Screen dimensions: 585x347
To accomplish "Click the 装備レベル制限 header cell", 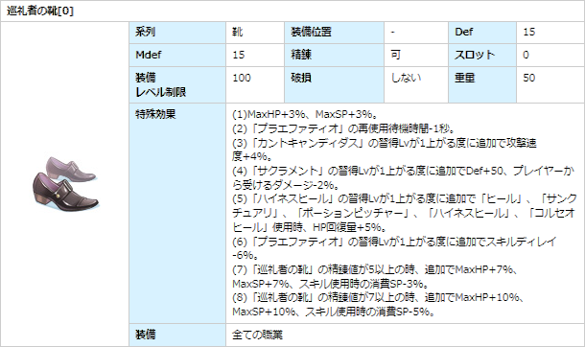I will (x=177, y=84).
